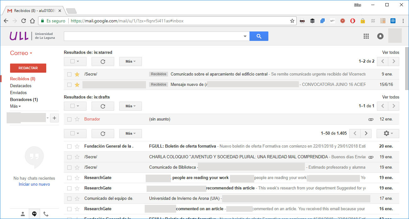Select the checkbox of the Comunicado aparcamiento email
The width and height of the screenshot is (409, 219).
tap(69, 74)
